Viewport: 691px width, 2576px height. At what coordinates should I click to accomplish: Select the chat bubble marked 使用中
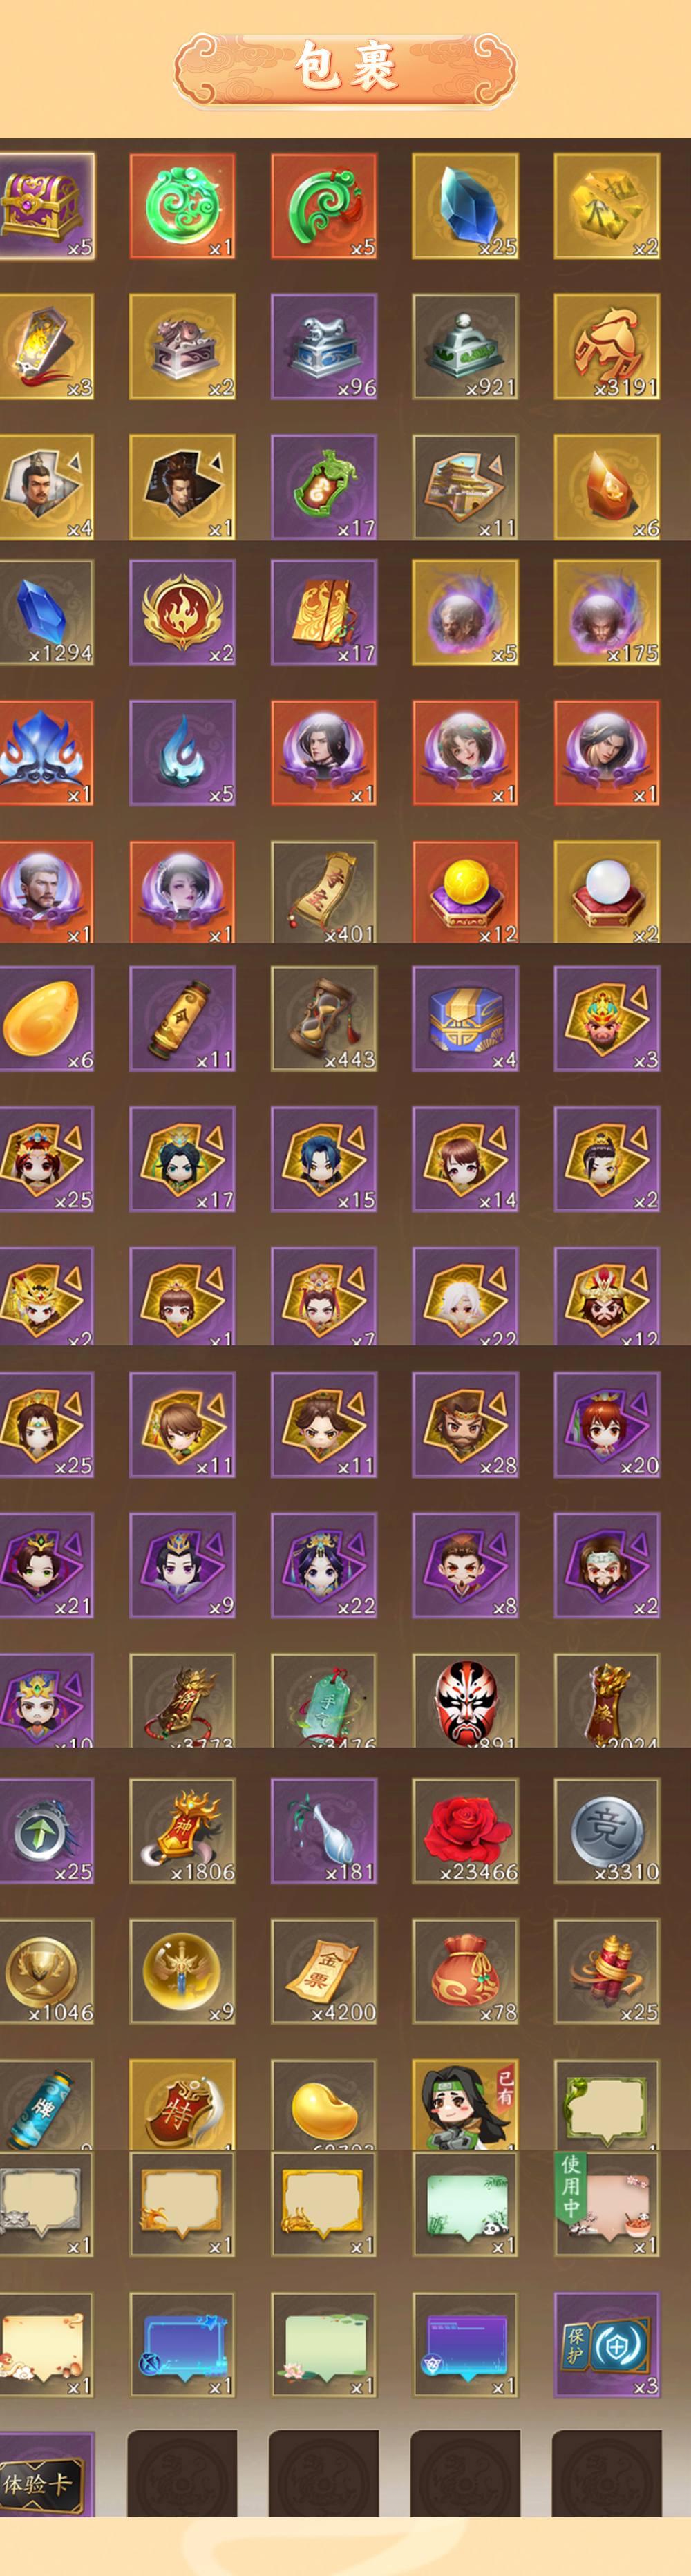click(607, 2205)
